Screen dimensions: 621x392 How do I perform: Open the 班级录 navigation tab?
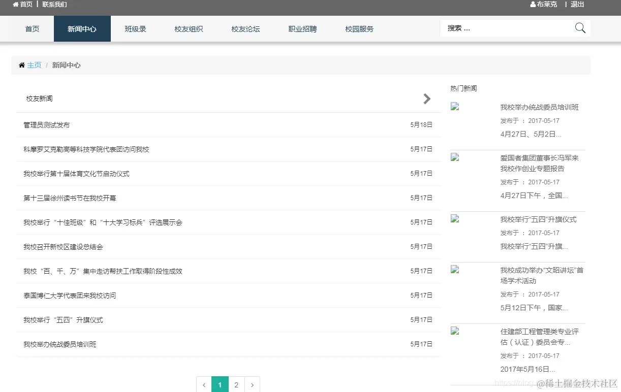(136, 29)
